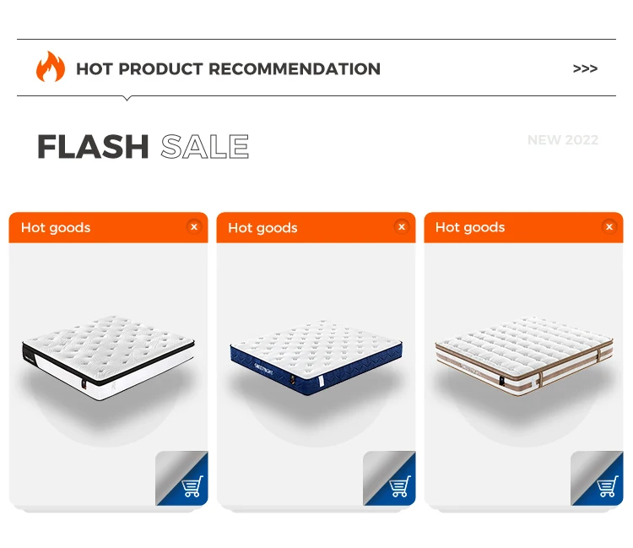Close the third Hot goods card

609,226
